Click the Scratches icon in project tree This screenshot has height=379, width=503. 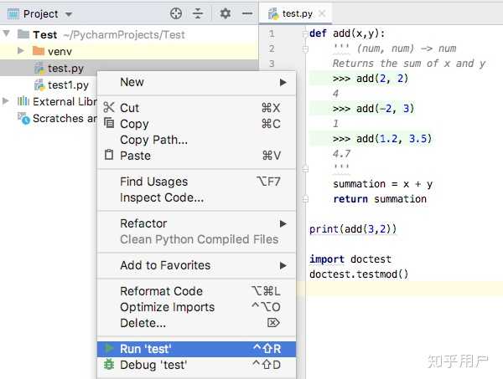coord(24,118)
